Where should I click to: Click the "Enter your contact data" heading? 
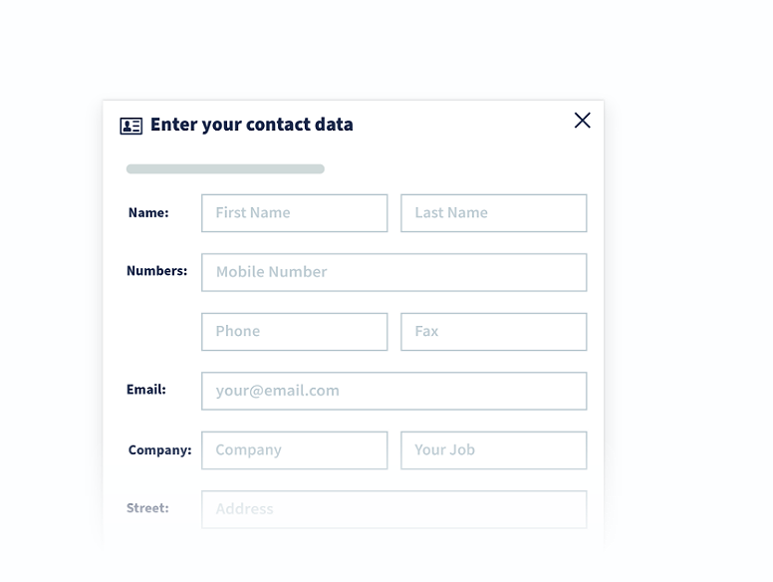252,125
